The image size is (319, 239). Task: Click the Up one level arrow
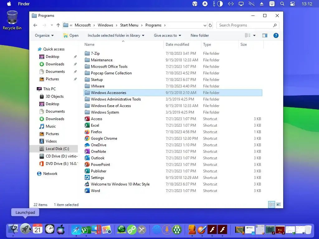click(x=58, y=25)
